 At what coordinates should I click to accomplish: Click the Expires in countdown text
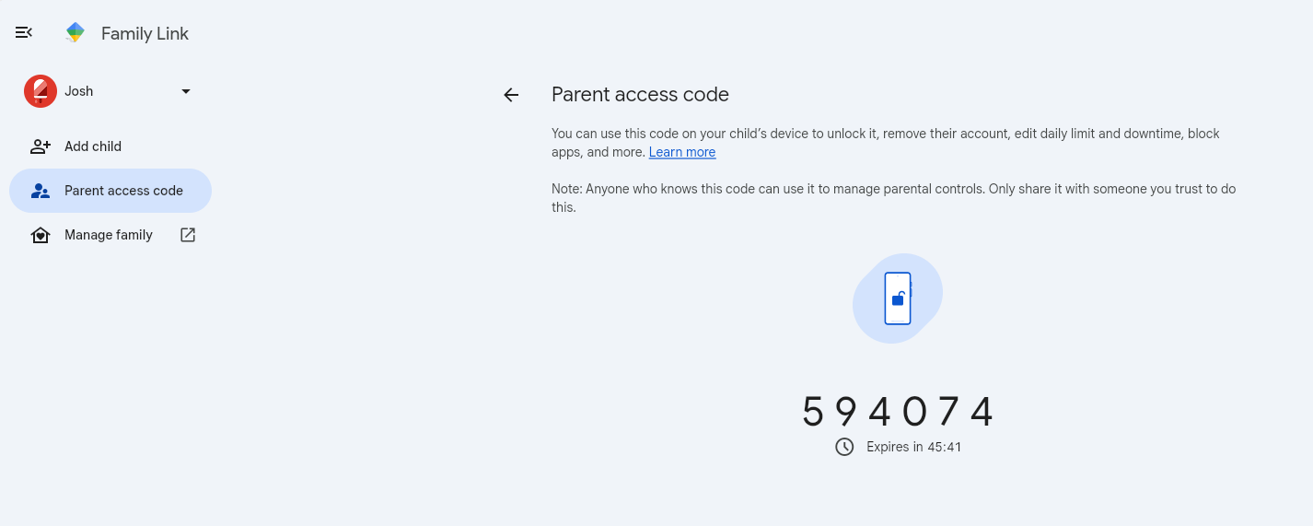pos(914,447)
